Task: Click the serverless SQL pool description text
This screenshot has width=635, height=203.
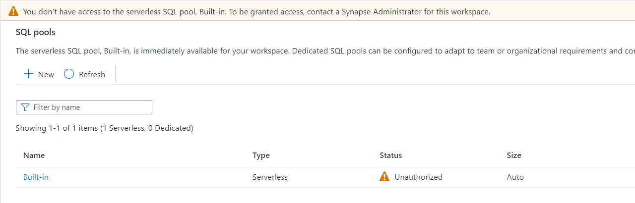Action: (x=317, y=51)
